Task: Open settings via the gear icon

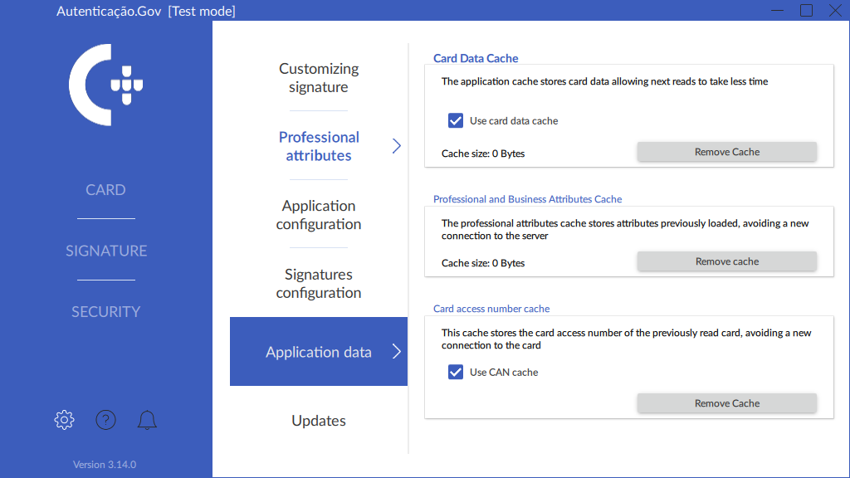Action: [64, 420]
